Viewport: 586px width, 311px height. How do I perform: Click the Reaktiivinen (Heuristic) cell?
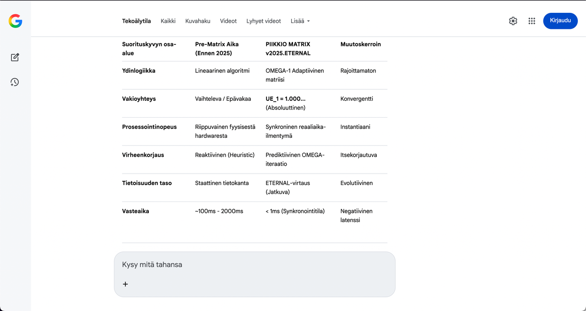pyautogui.click(x=225, y=155)
